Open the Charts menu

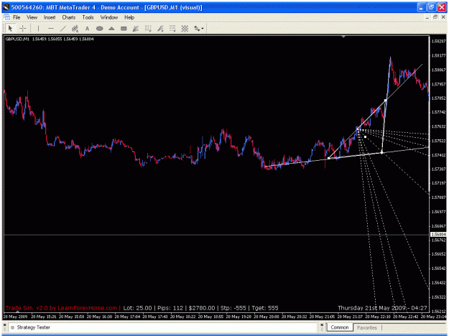coord(69,17)
